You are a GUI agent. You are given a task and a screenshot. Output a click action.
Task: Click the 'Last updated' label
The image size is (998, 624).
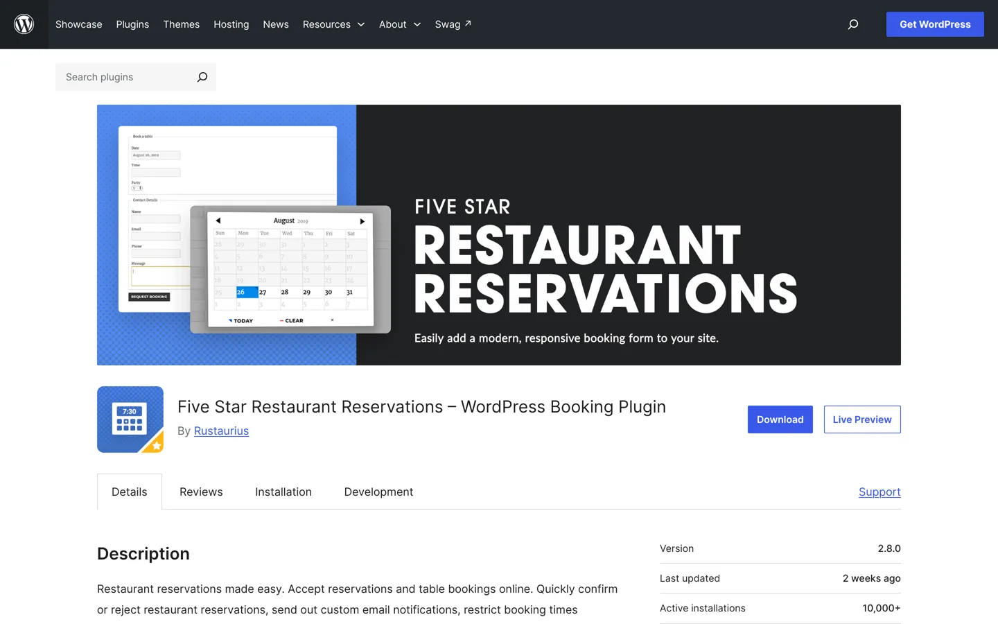pos(690,578)
